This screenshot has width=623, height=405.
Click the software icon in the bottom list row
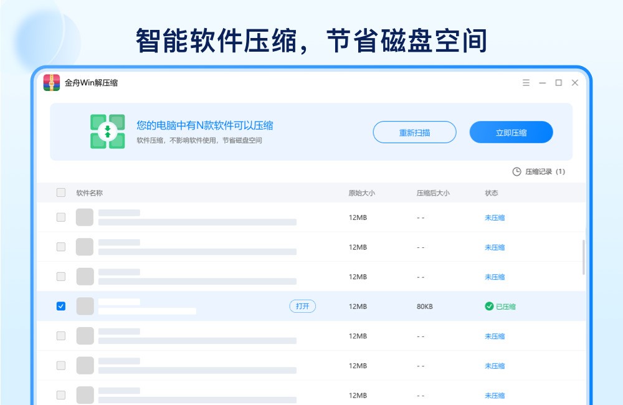(85, 395)
